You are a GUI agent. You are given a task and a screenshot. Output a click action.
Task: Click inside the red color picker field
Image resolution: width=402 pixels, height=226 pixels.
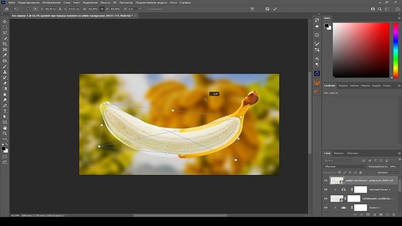tap(361, 50)
